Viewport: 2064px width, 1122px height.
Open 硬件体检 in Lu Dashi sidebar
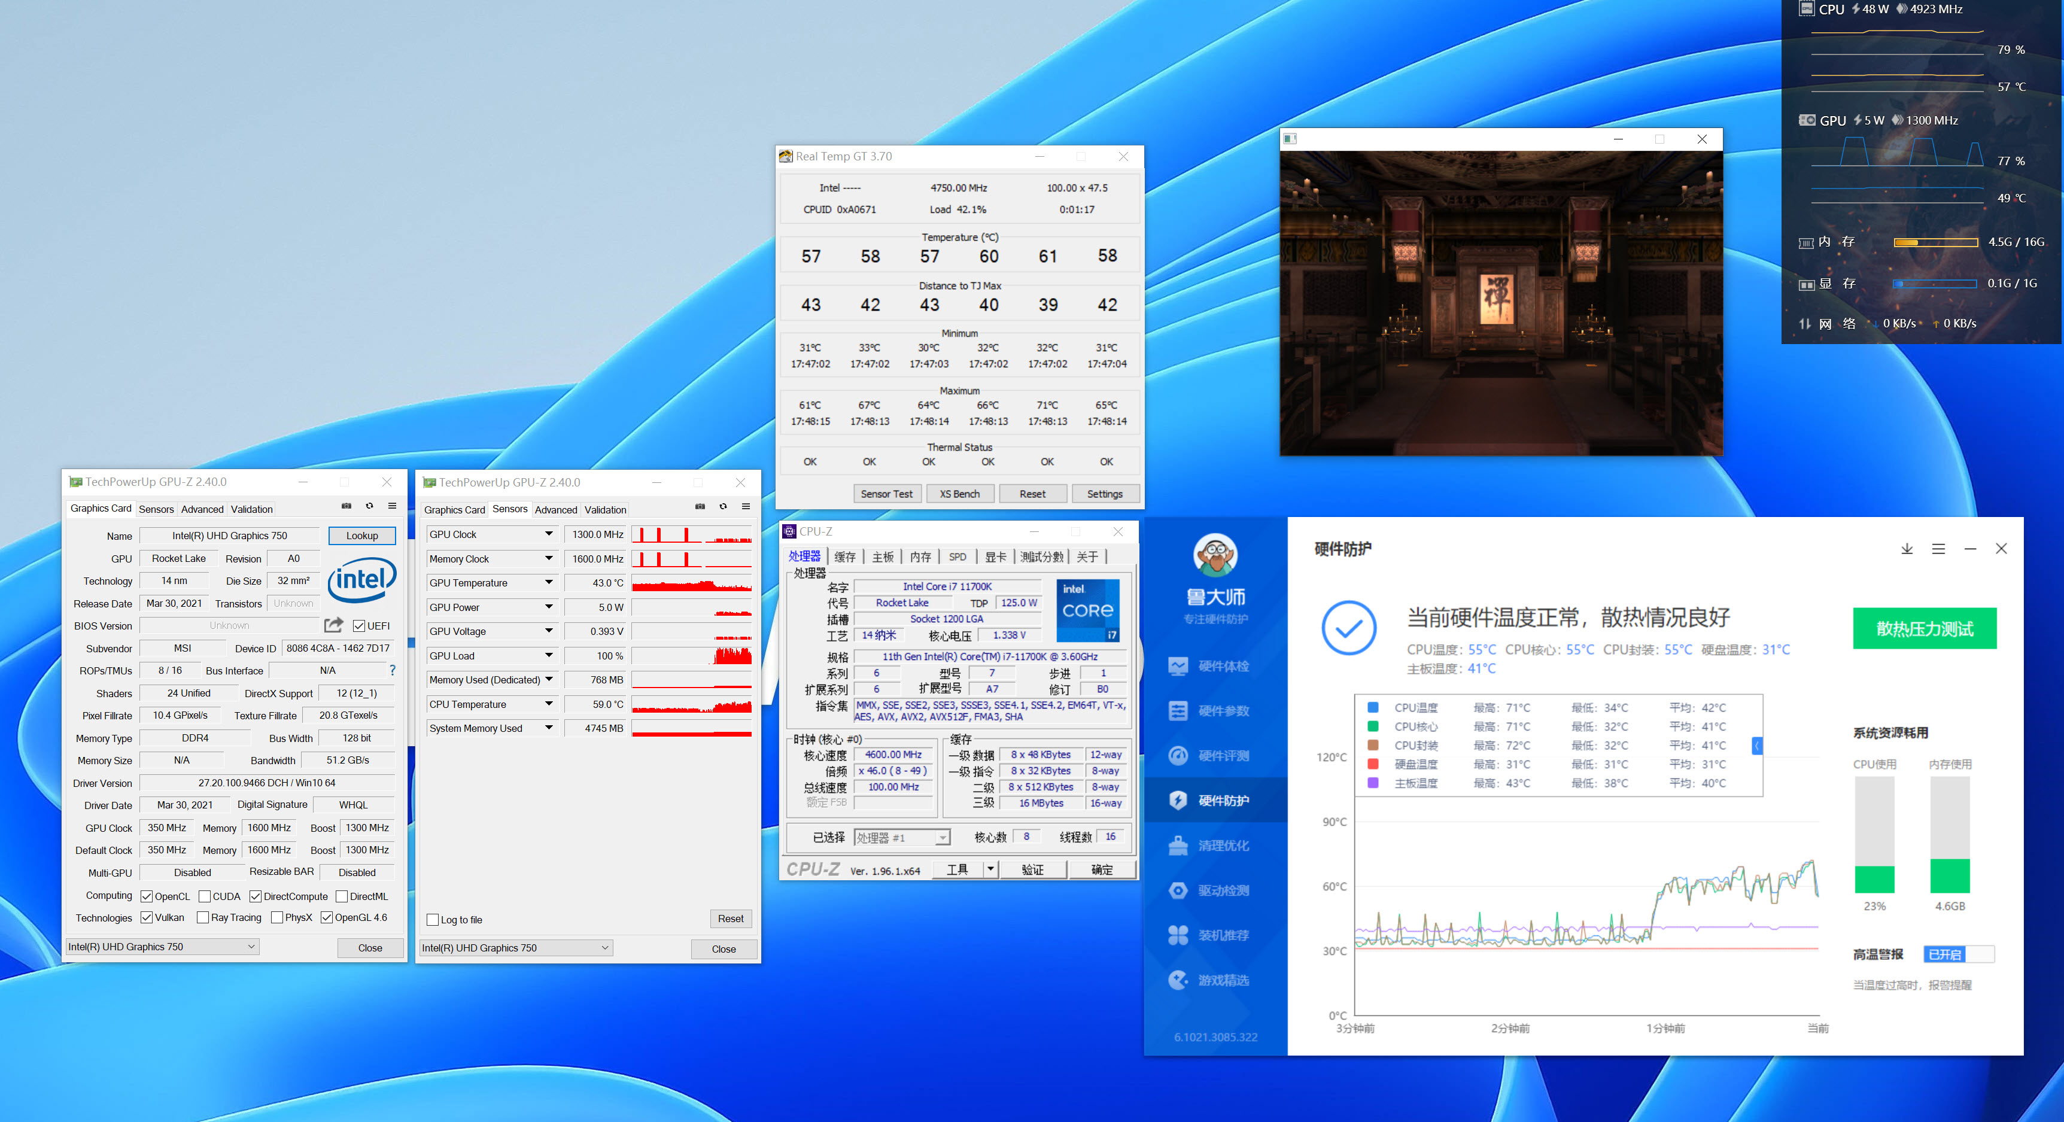click(1223, 666)
